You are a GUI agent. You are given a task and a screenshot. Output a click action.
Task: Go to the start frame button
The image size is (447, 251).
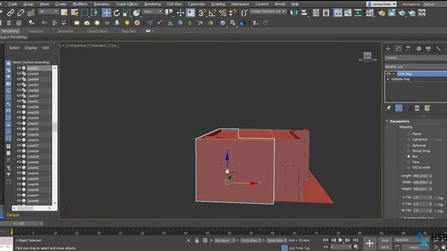(325, 241)
